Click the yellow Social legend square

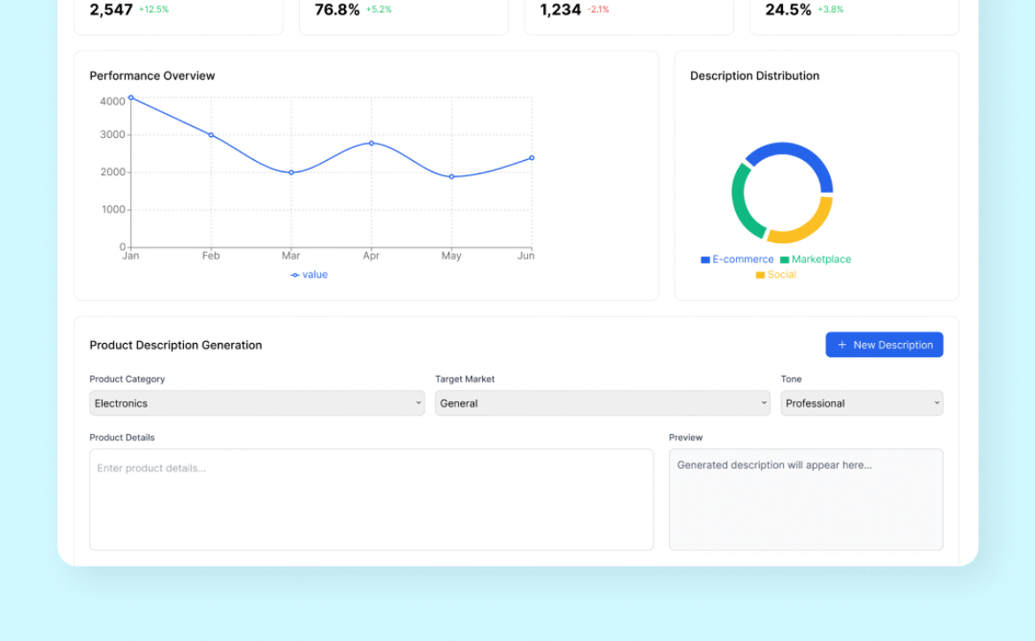[x=760, y=275]
